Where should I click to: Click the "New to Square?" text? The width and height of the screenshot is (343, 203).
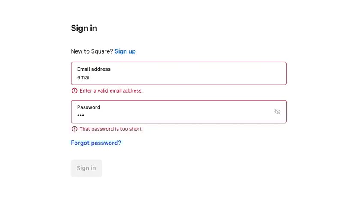pos(92,51)
